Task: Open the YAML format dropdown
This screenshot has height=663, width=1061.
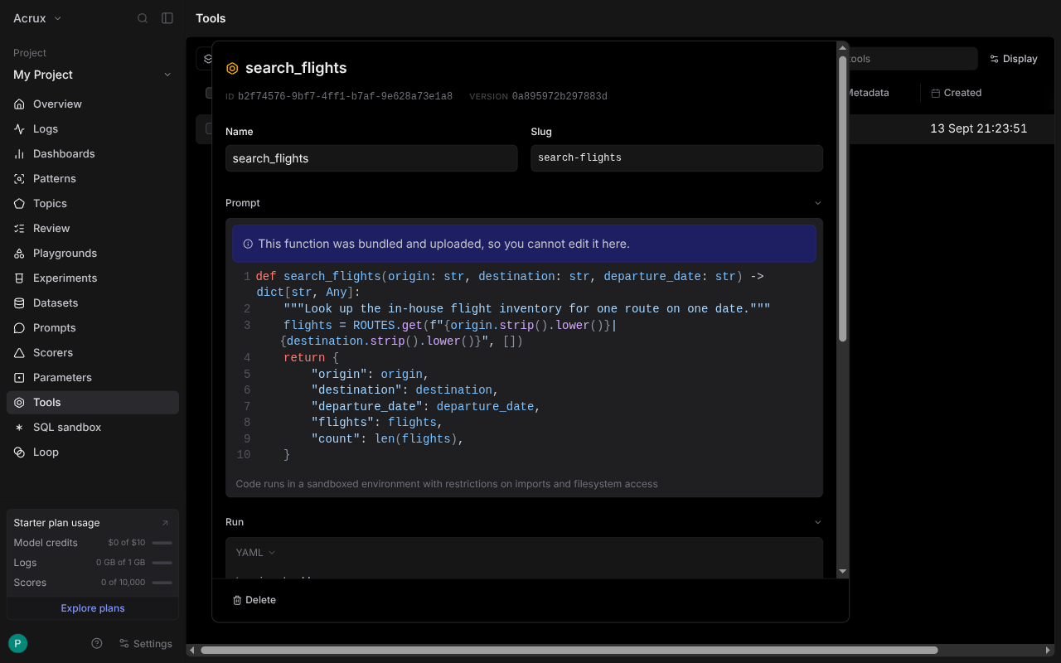Action: tap(255, 553)
